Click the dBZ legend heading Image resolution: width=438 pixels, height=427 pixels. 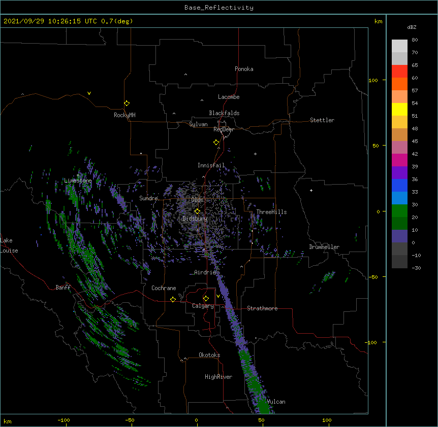[412, 27]
